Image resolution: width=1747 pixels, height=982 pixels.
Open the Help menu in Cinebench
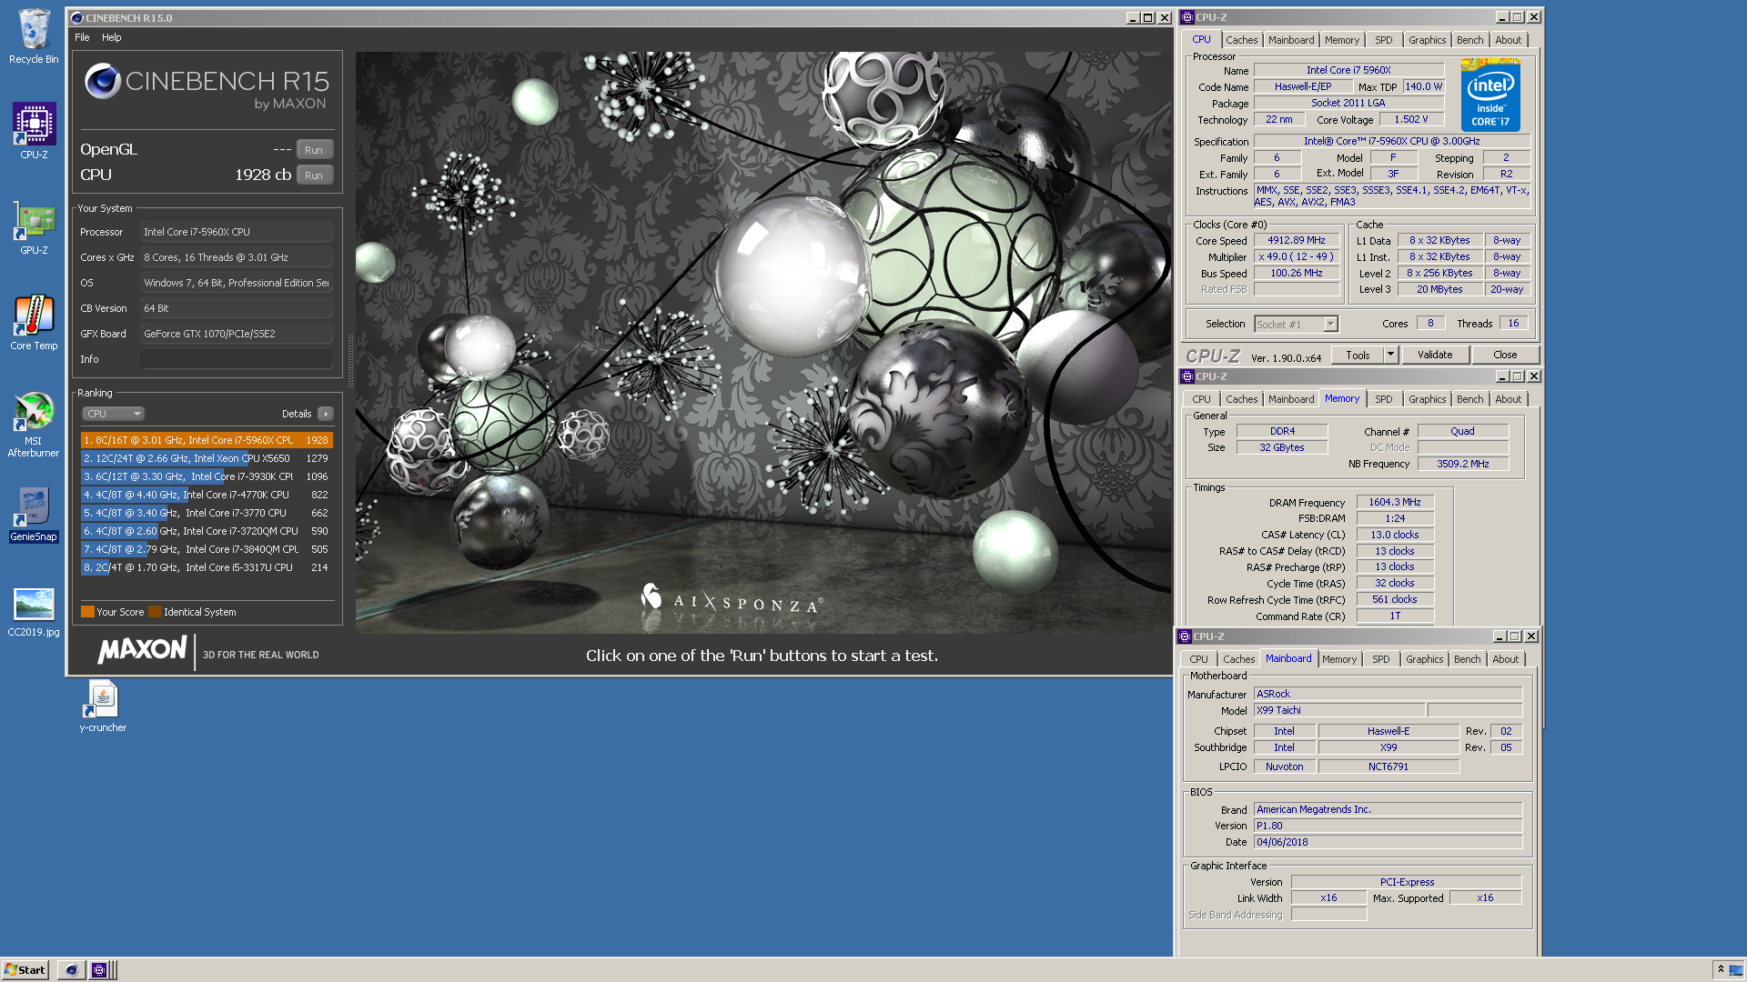(112, 37)
